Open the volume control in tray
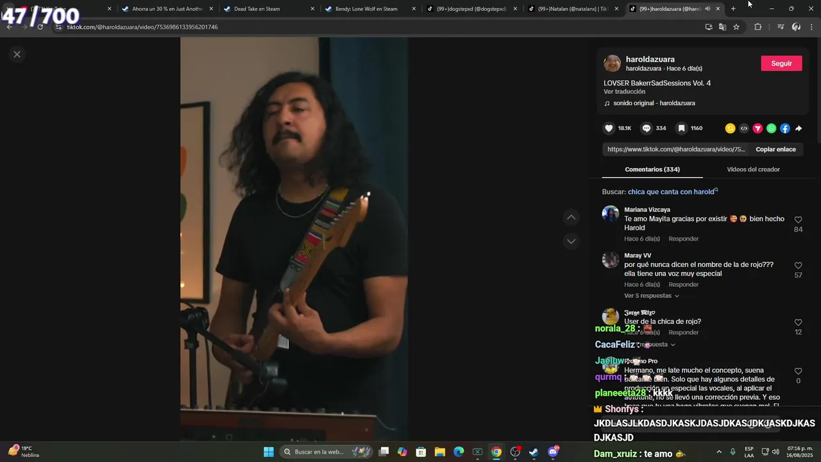The height and width of the screenshot is (462, 821). (775, 452)
